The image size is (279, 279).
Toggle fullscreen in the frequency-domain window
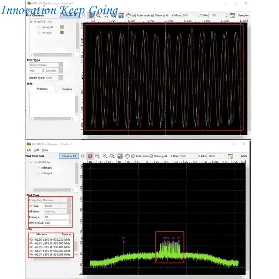[127, 156]
